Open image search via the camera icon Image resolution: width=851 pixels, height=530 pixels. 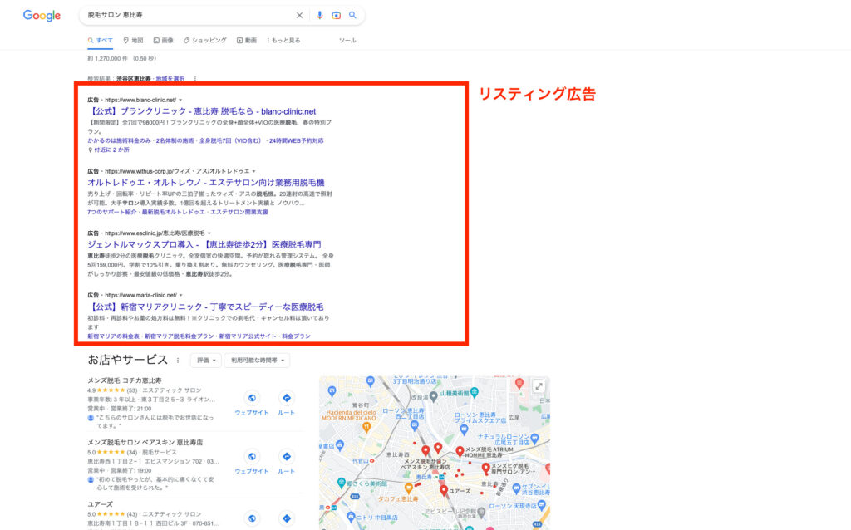[x=337, y=15]
